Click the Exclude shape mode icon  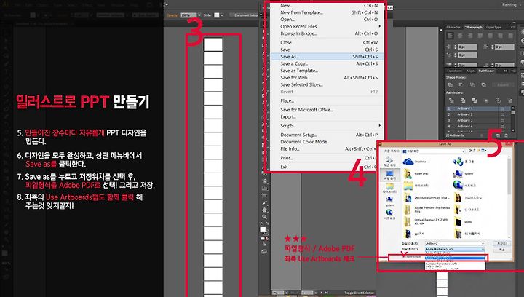click(x=483, y=85)
